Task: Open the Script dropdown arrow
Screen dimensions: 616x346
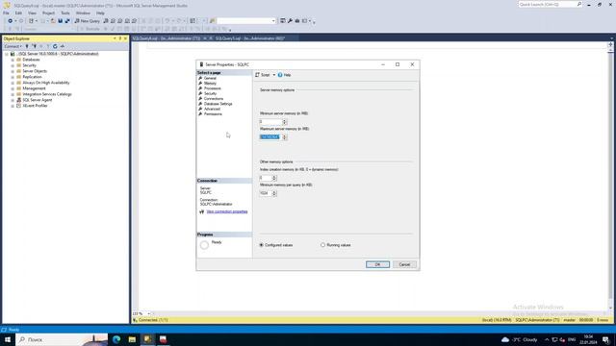Action: [273, 75]
